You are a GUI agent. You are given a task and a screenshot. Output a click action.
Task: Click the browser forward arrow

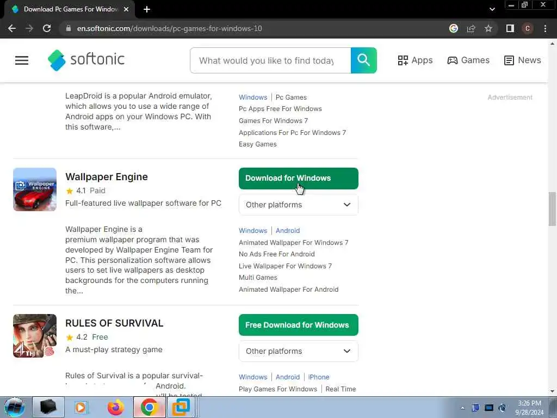(29, 28)
